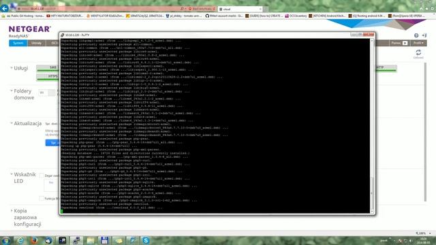This screenshot has height=245, width=436.
Task: Click the PuTTY scrollbar down arrow
Action: [x=372, y=211]
